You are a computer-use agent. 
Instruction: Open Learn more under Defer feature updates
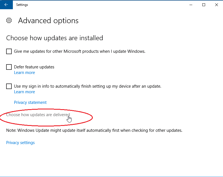pyautogui.click(x=24, y=73)
